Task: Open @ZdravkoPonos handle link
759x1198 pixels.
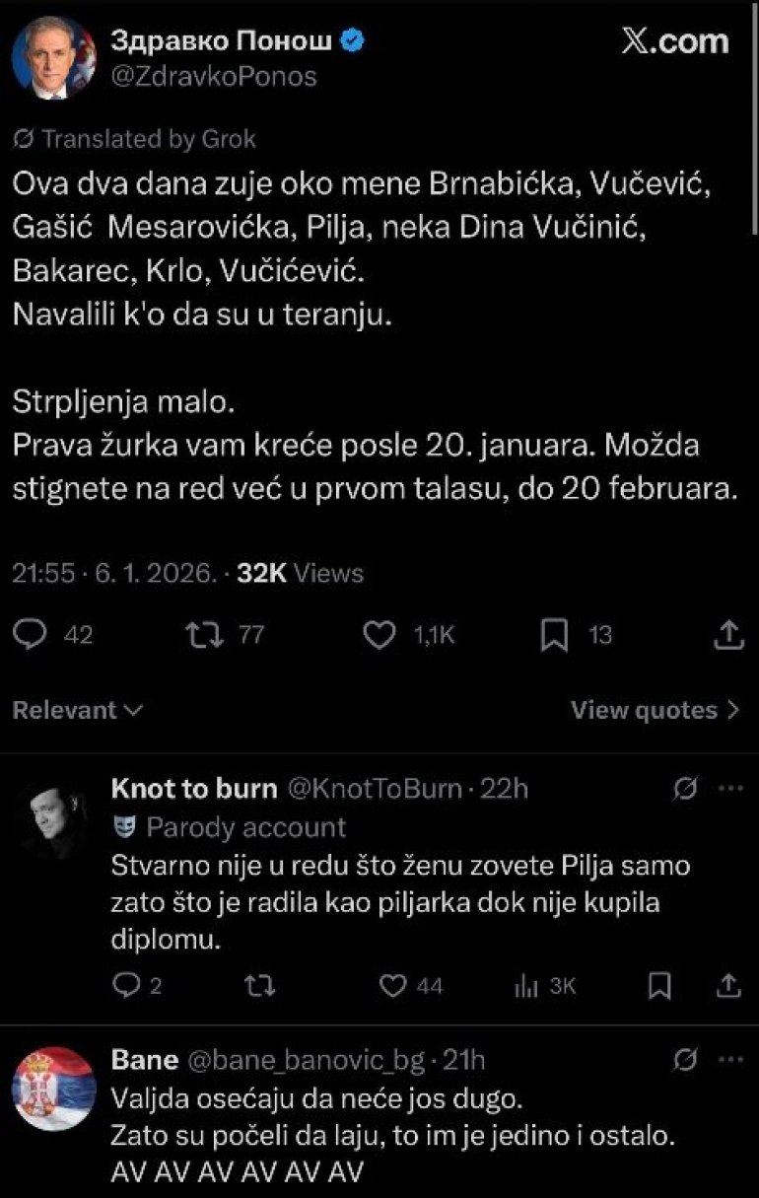Action: click(213, 77)
